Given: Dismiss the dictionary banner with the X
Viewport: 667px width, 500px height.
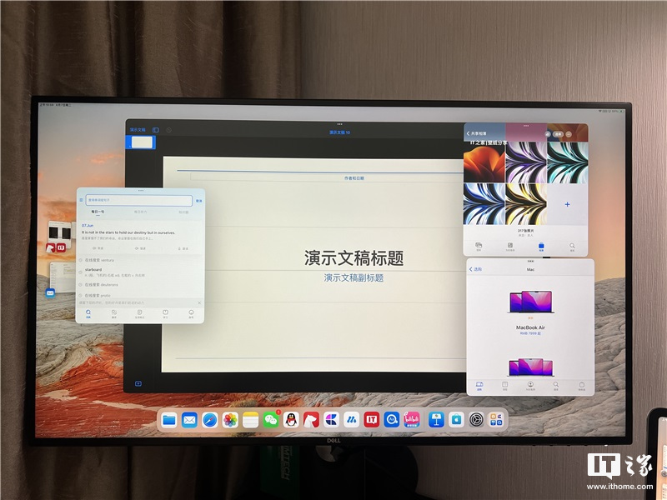Looking at the screenshot, I should [199, 302].
